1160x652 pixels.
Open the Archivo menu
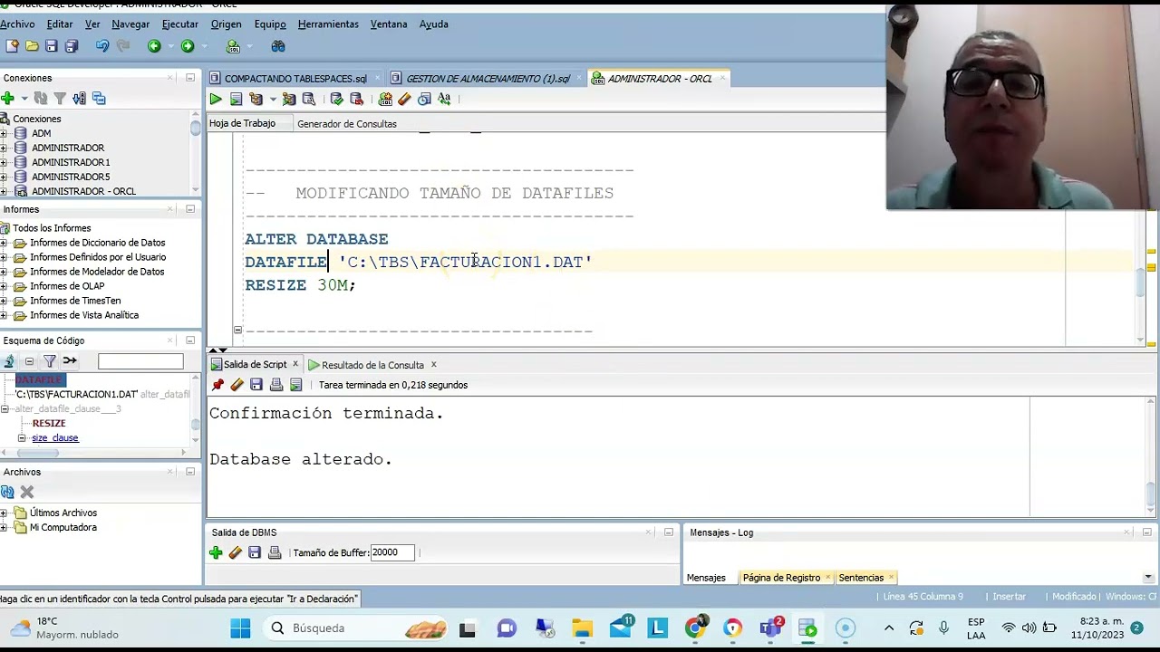click(x=17, y=24)
